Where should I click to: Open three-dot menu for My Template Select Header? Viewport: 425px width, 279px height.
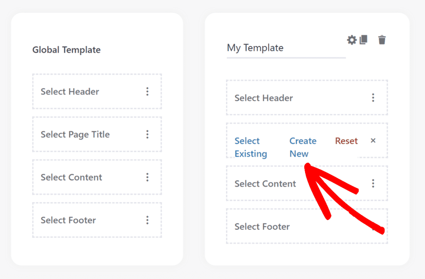(373, 98)
